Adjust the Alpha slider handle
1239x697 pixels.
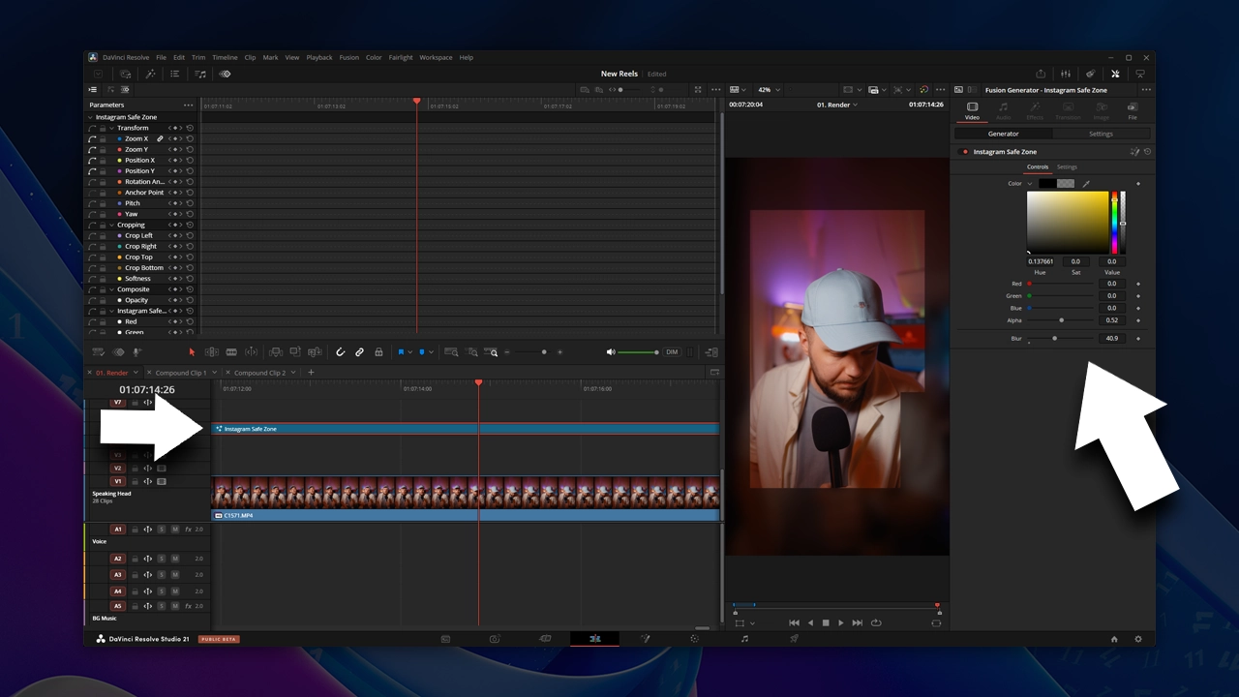point(1062,319)
